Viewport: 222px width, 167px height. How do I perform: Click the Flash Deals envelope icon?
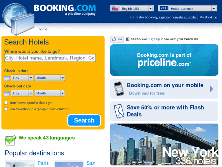119,111
